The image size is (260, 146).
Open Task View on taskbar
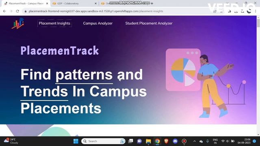pos(131,141)
